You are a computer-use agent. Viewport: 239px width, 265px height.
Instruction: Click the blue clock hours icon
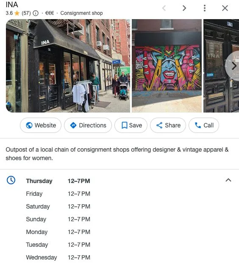click(11, 180)
